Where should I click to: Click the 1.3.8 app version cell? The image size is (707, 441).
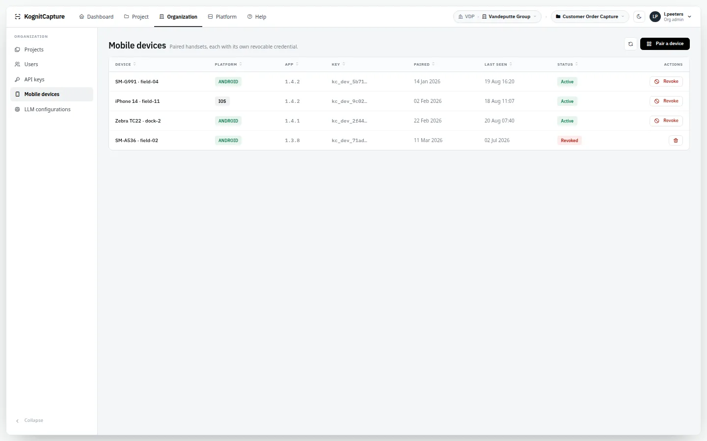click(292, 141)
